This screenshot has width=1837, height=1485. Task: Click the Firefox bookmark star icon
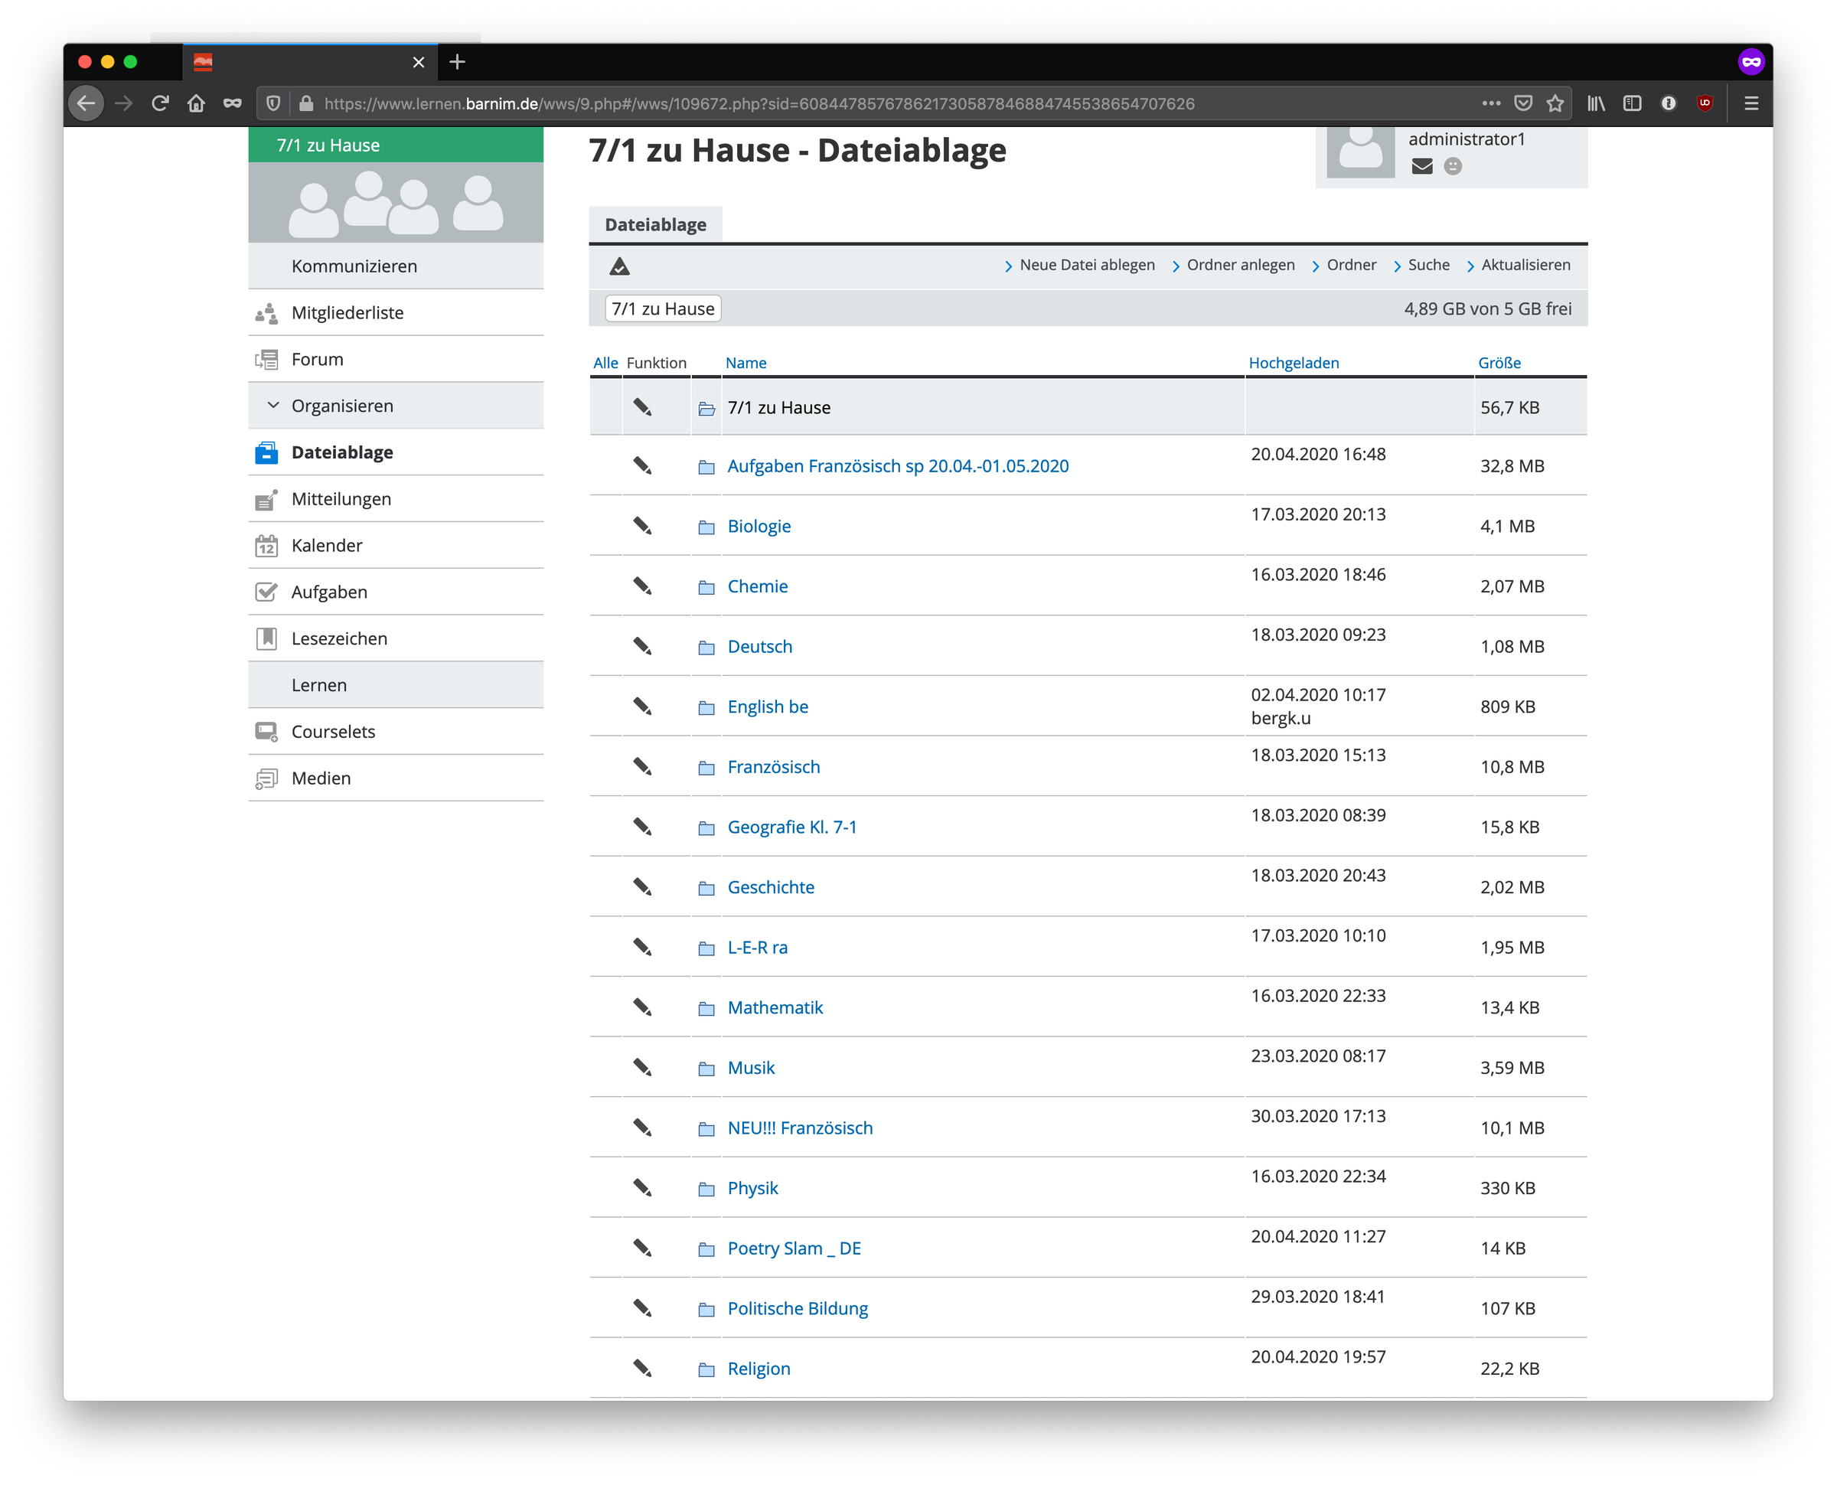tap(1555, 103)
